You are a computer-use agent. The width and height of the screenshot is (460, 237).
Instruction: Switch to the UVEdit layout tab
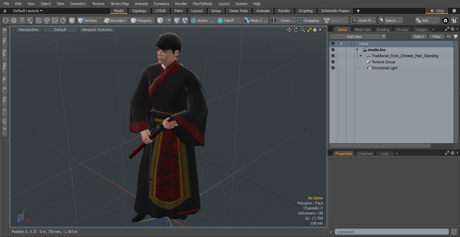coord(161,11)
